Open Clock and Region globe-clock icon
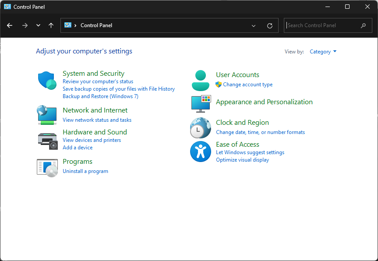 click(x=200, y=128)
